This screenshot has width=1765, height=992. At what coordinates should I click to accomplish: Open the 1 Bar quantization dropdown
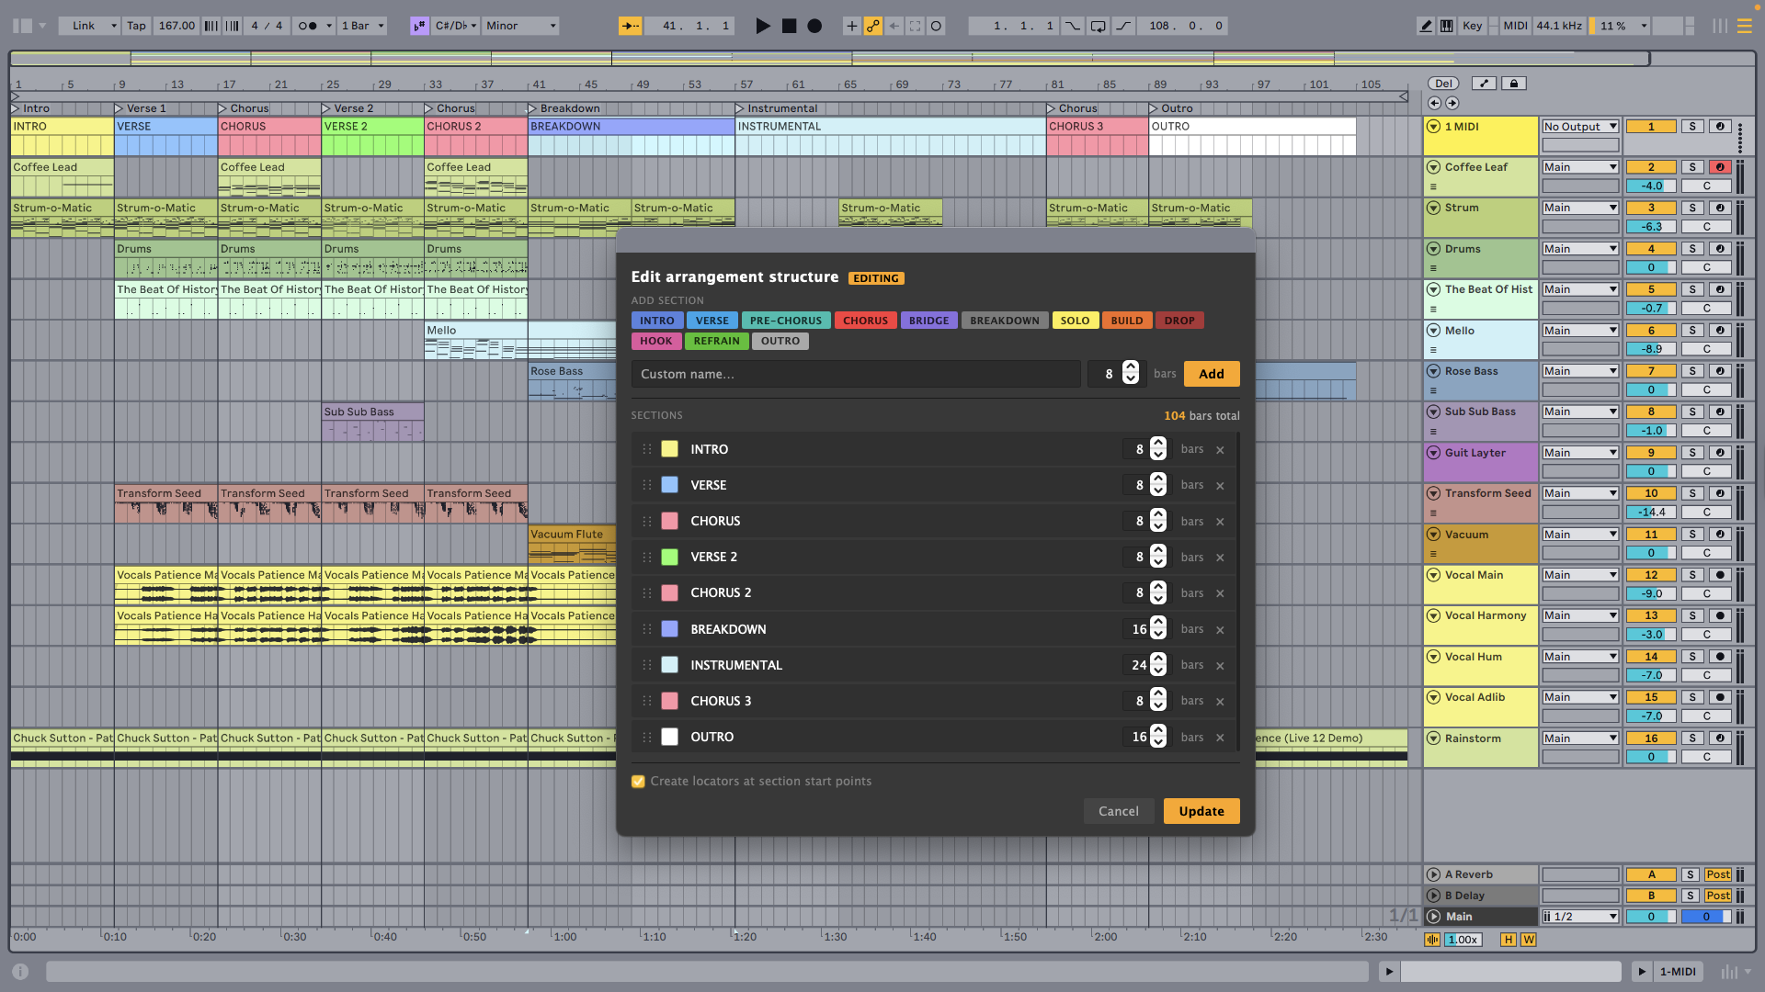[362, 26]
